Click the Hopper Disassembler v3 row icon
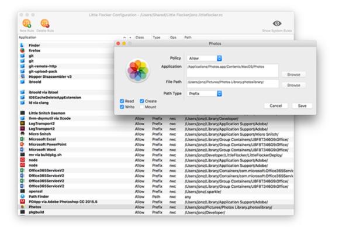 (22, 77)
